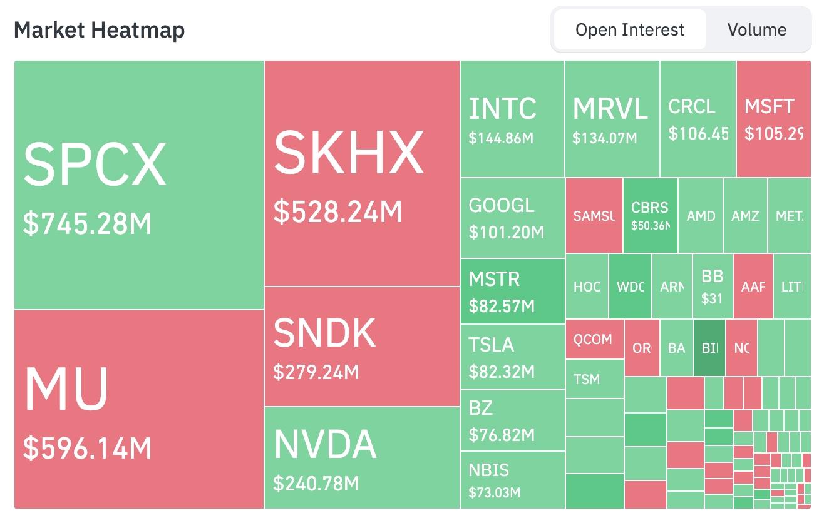Click the TSM heatmap tile
Viewport: 824px width, 523px height.
595,379
